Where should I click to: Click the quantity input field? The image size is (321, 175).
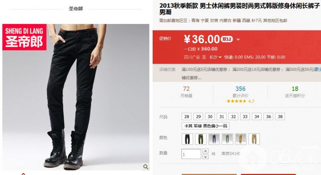tap(191, 154)
